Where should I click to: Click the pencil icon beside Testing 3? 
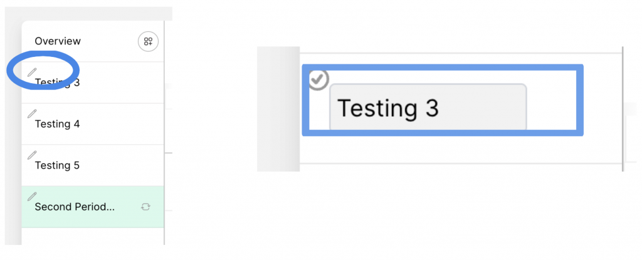click(32, 72)
